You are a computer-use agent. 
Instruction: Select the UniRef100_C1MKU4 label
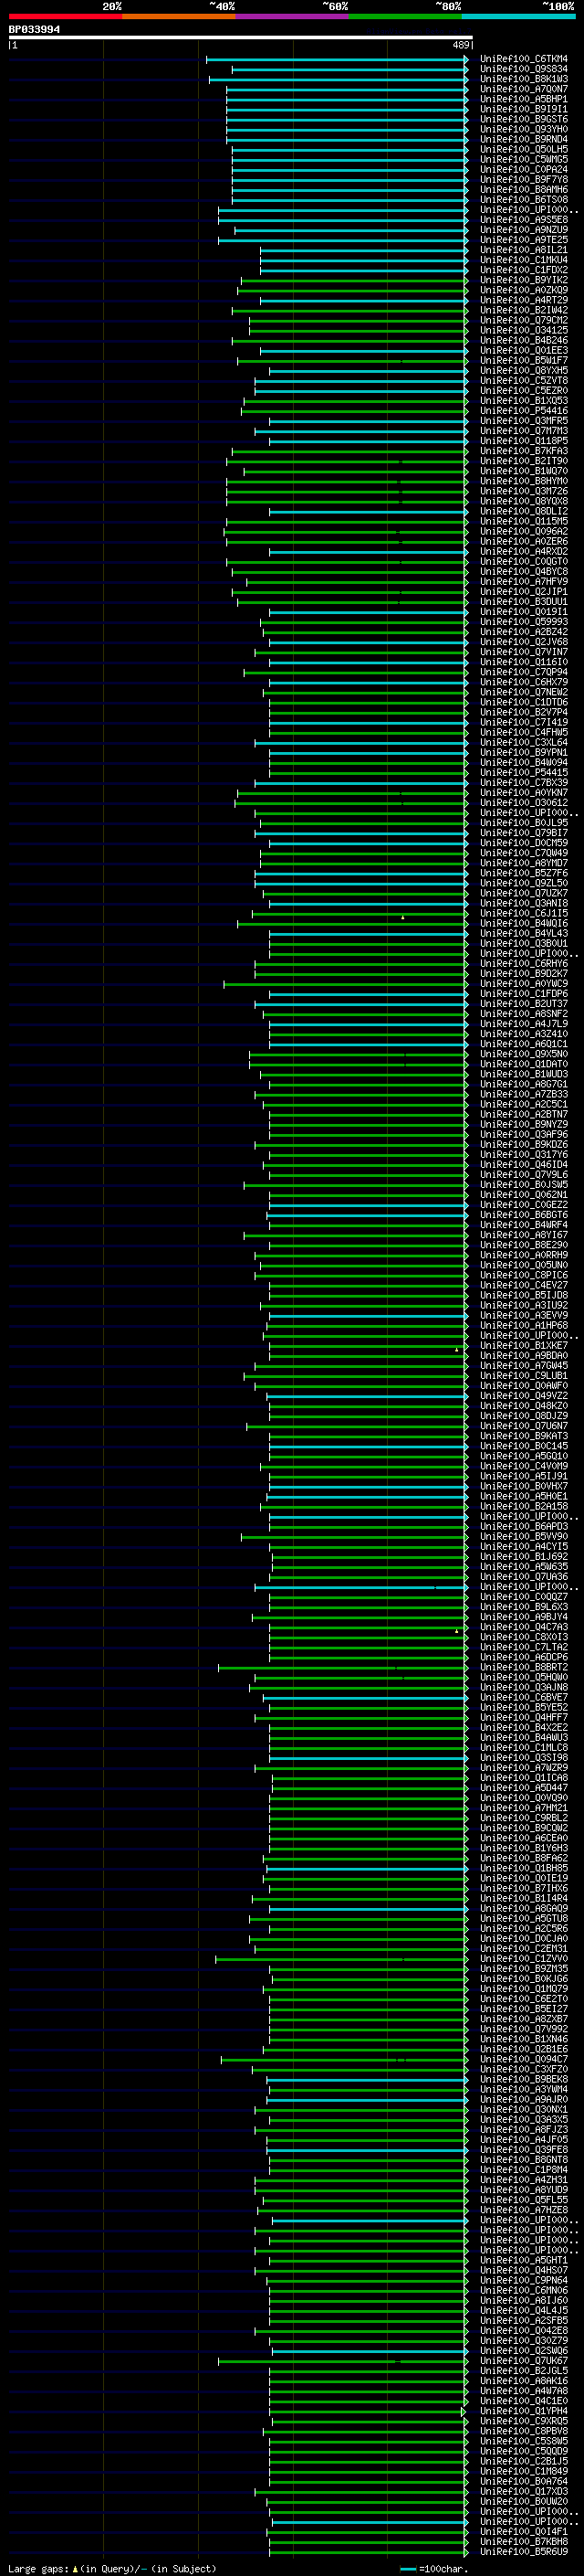[x=523, y=260]
